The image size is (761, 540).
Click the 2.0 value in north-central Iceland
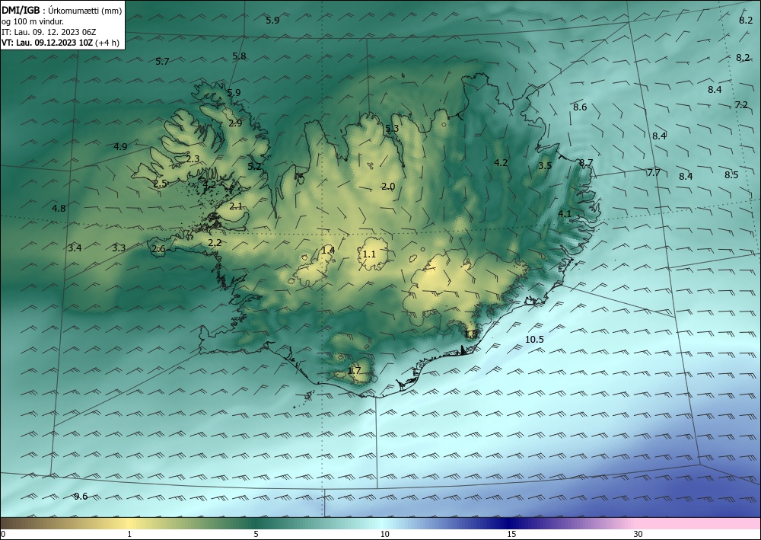pos(388,187)
